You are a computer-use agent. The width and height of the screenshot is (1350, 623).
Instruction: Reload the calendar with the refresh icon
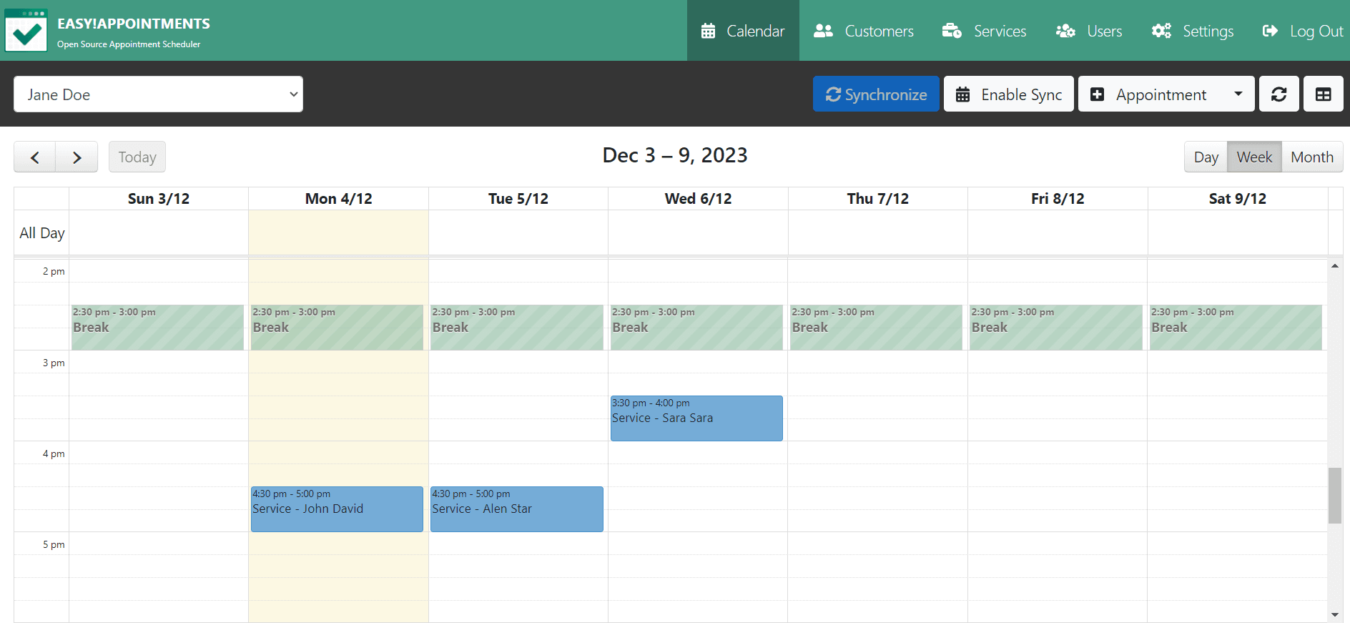(x=1279, y=94)
